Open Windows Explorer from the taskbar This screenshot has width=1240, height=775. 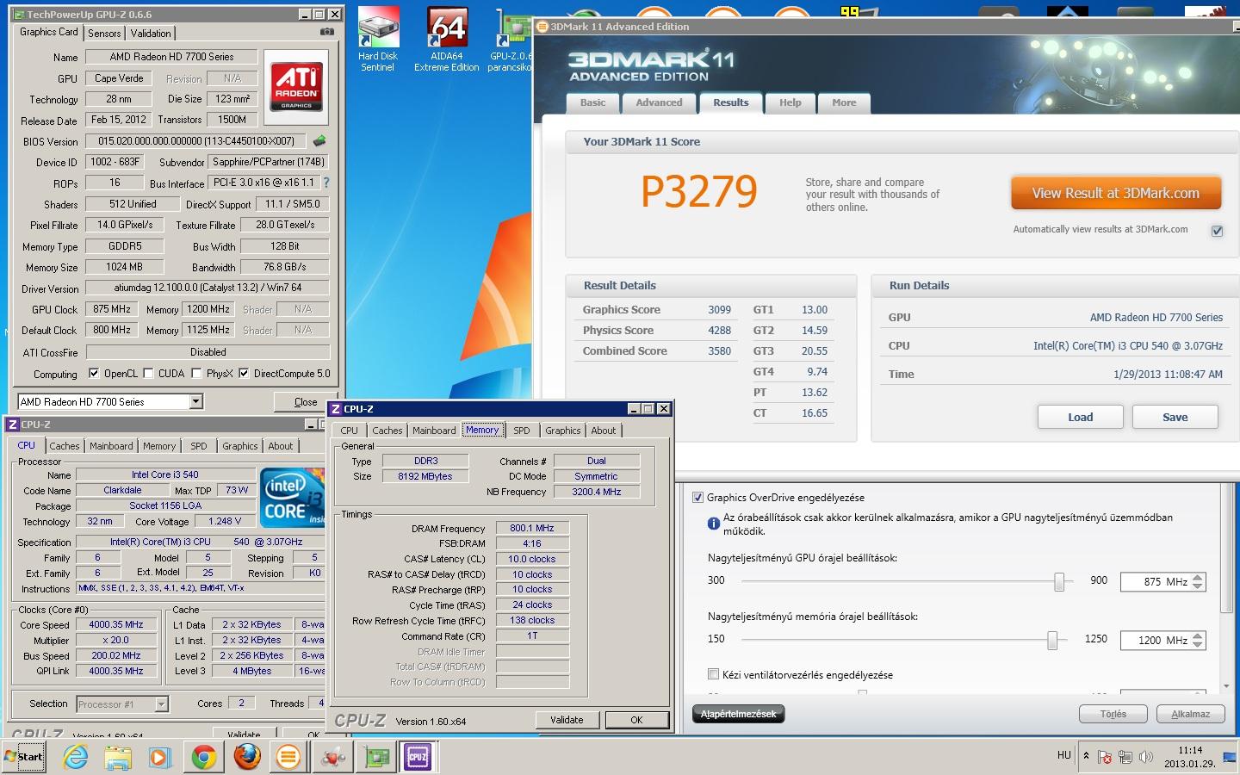coord(118,757)
